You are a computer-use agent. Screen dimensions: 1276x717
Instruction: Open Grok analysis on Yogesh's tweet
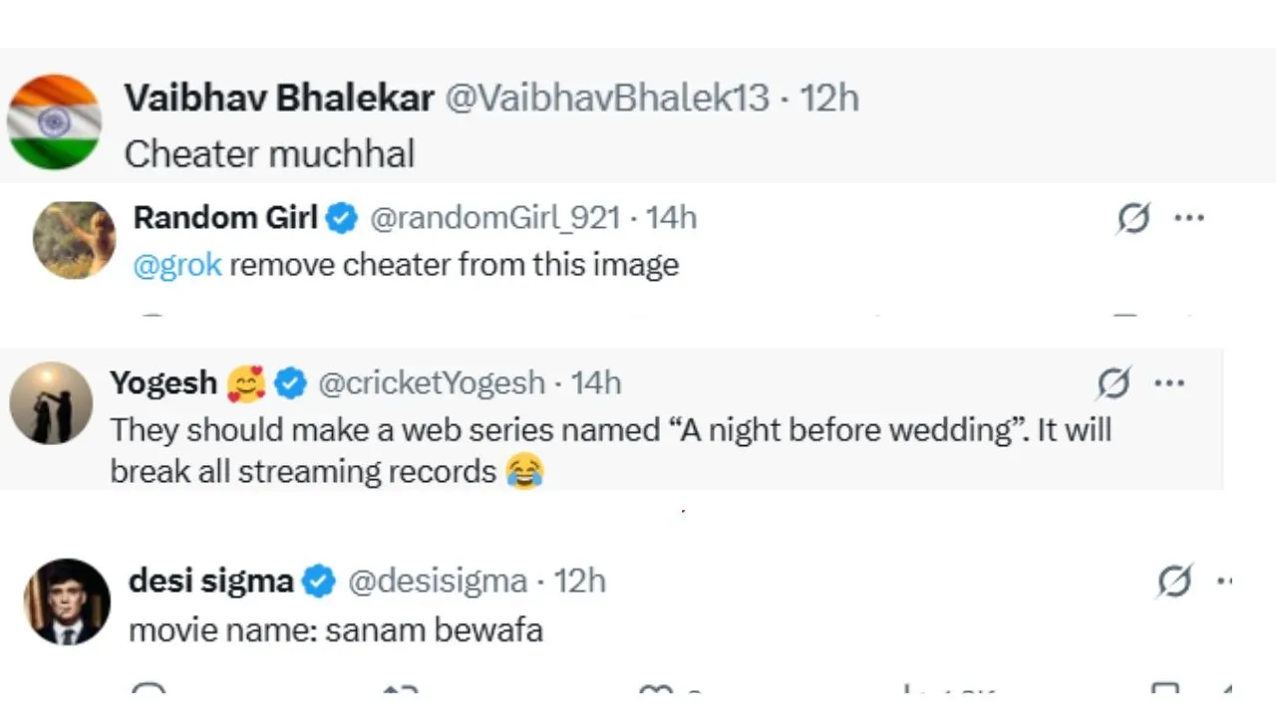(1114, 382)
